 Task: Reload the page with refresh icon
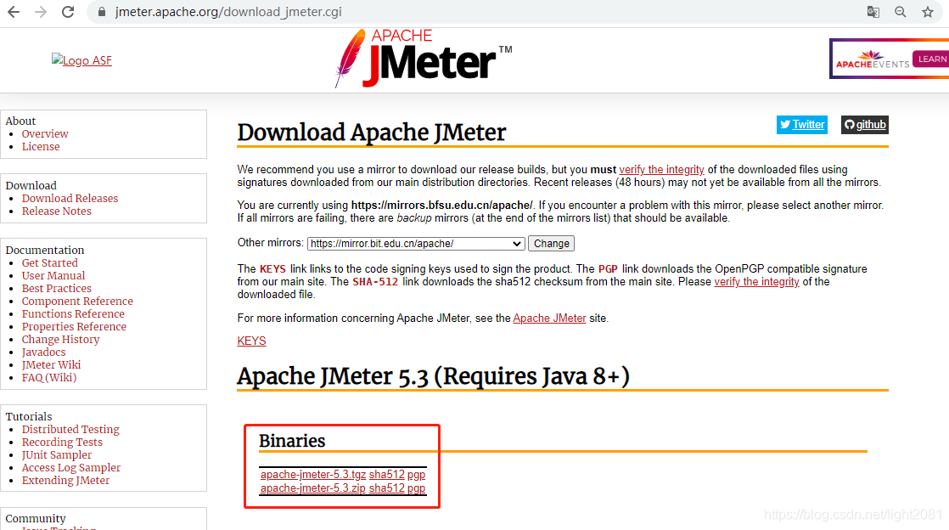tap(68, 12)
